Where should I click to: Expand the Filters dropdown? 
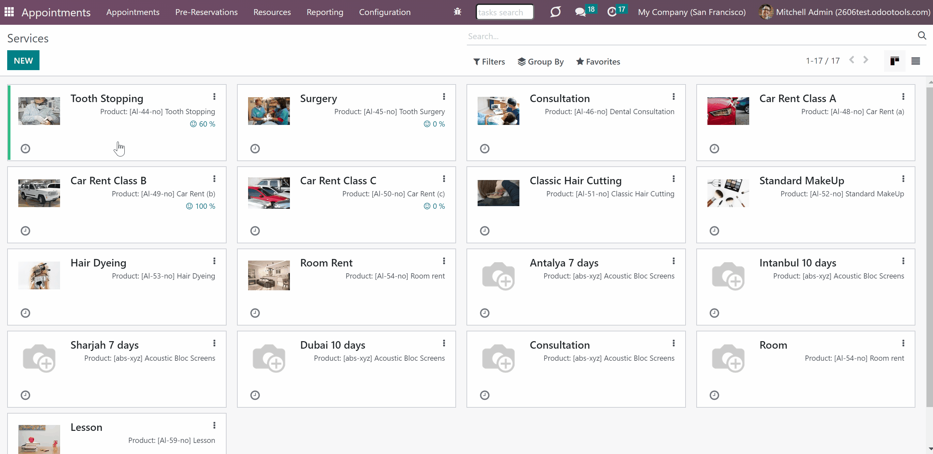point(489,62)
